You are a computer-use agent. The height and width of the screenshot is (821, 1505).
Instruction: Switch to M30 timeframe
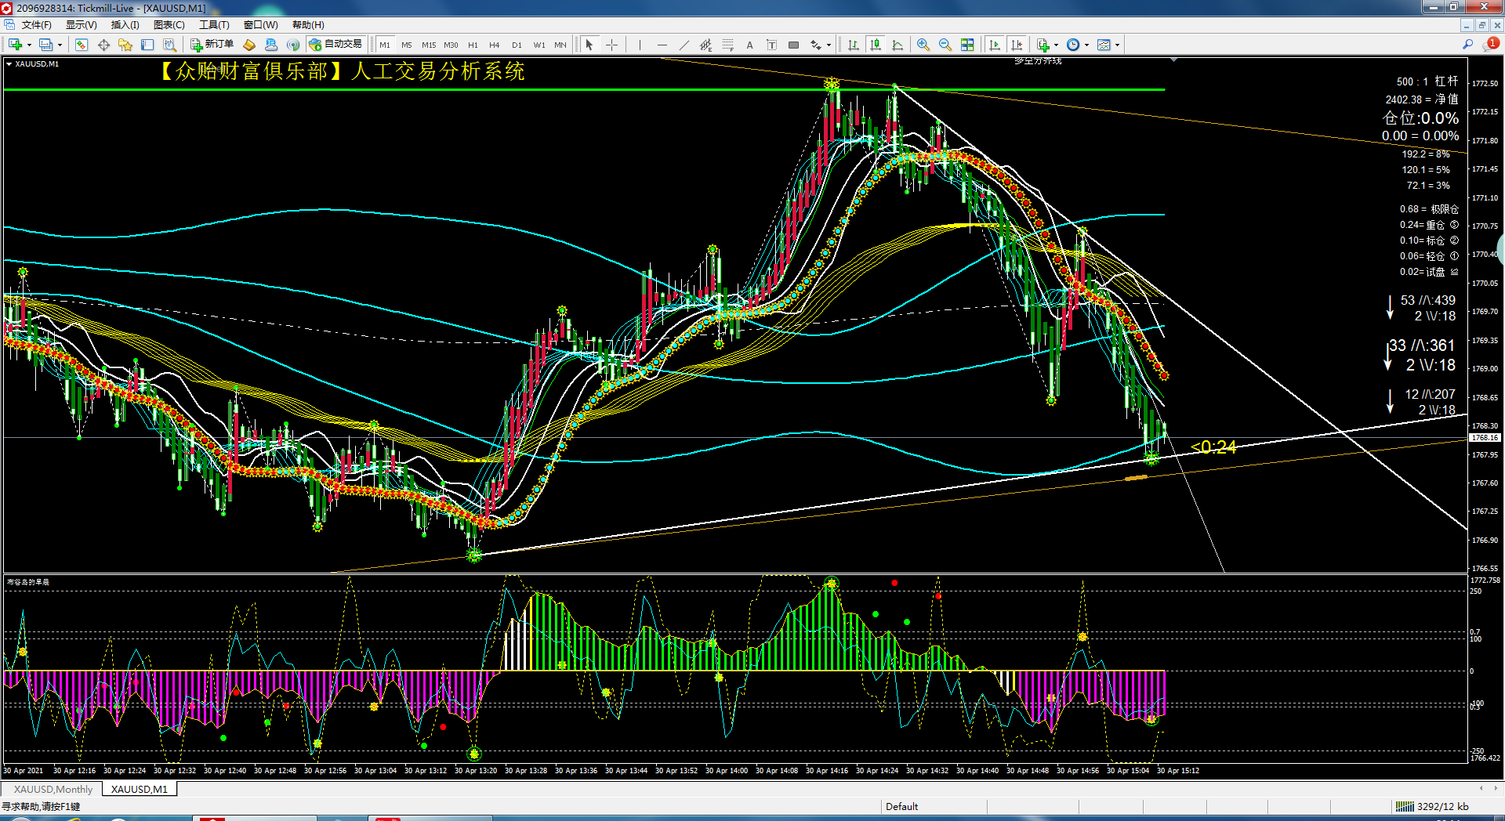point(451,45)
